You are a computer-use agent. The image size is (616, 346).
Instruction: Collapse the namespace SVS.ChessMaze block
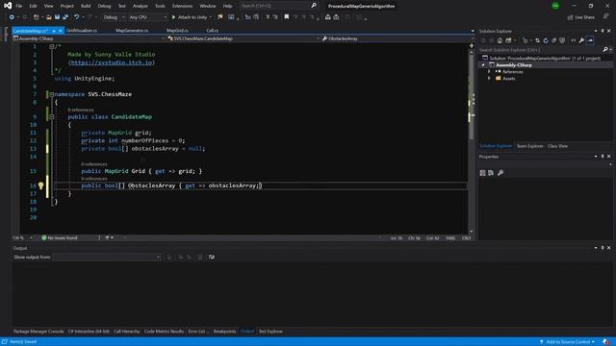(x=51, y=94)
